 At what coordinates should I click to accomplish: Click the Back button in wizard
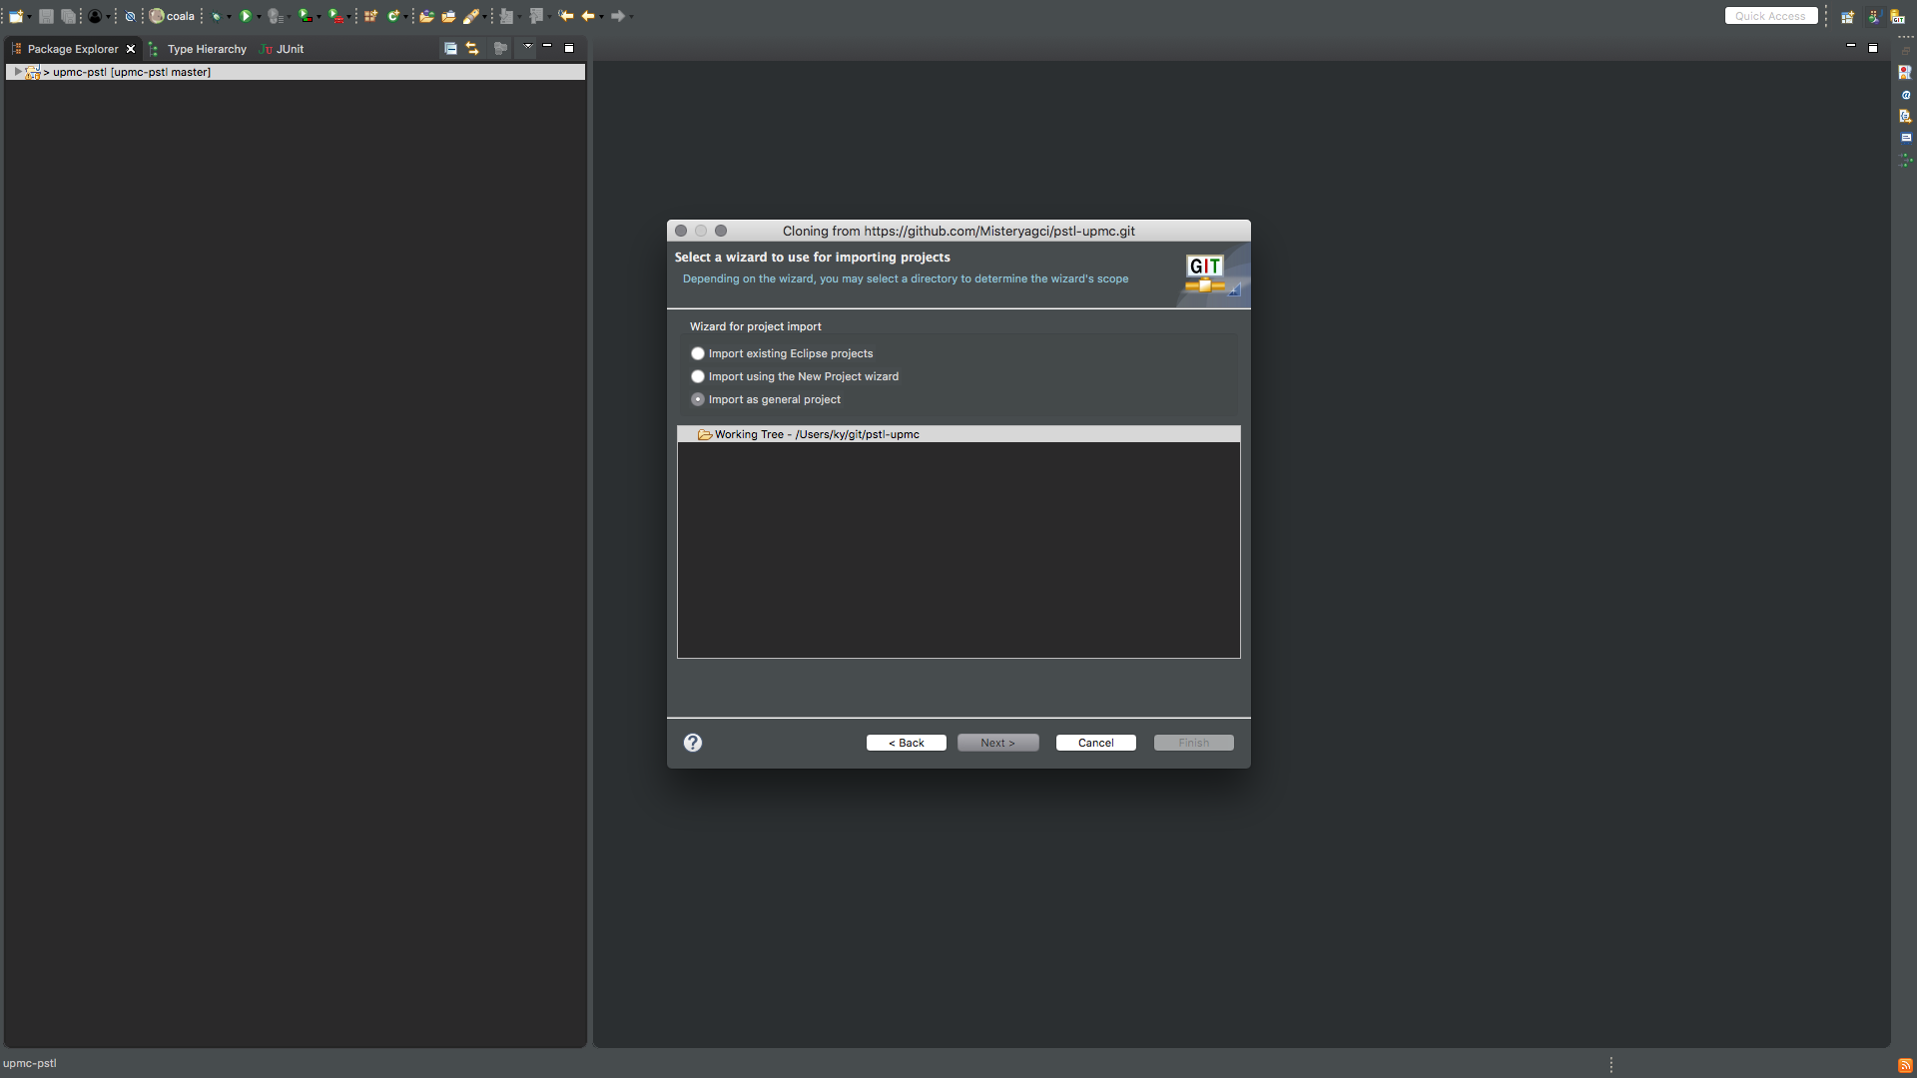point(906,743)
